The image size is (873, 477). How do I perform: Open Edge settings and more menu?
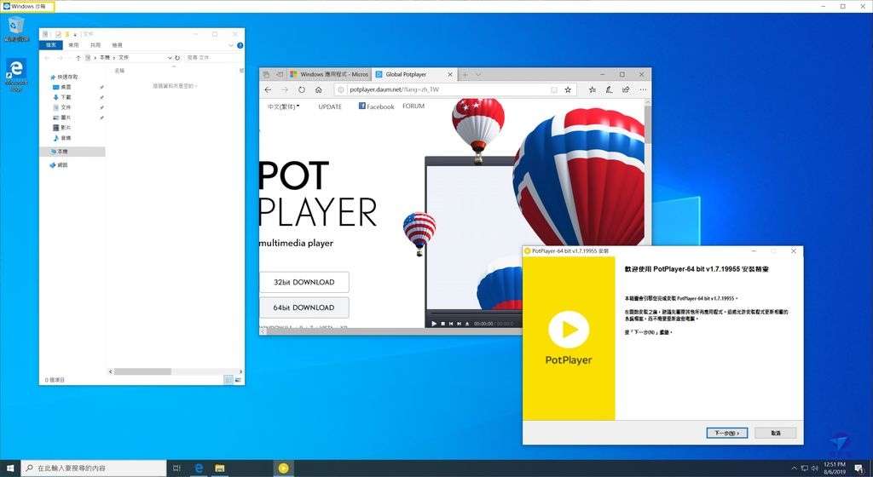[643, 89]
